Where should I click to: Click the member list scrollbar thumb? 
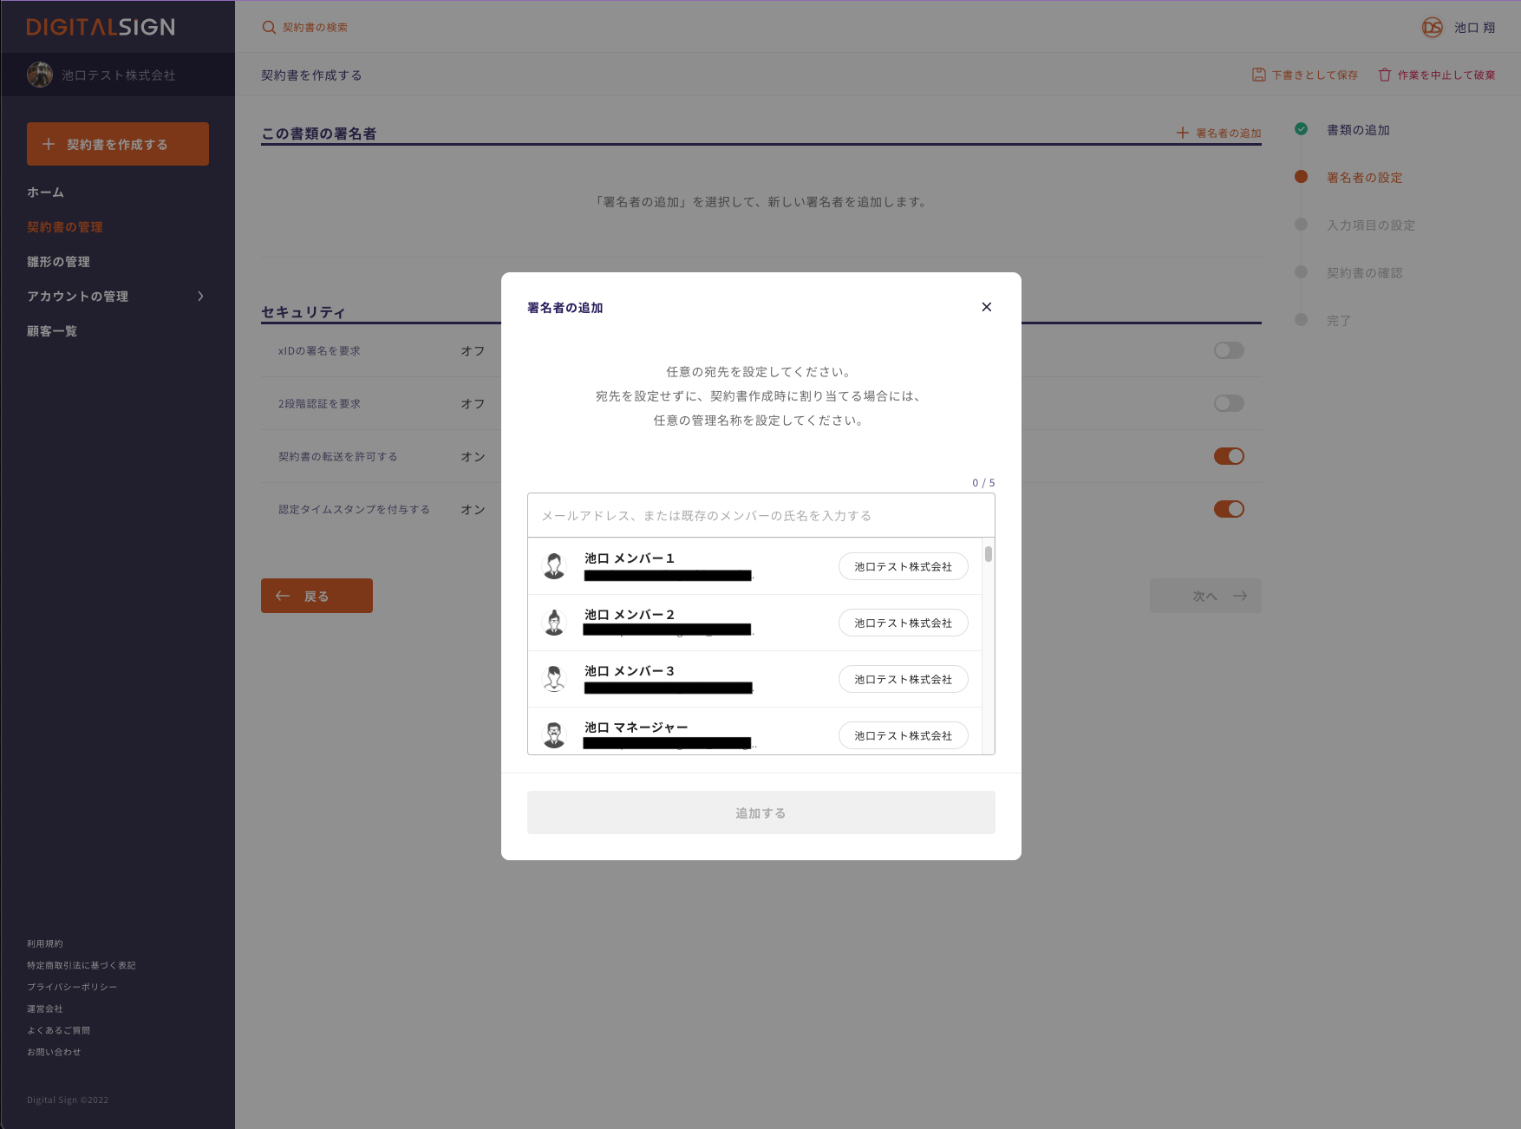click(989, 553)
